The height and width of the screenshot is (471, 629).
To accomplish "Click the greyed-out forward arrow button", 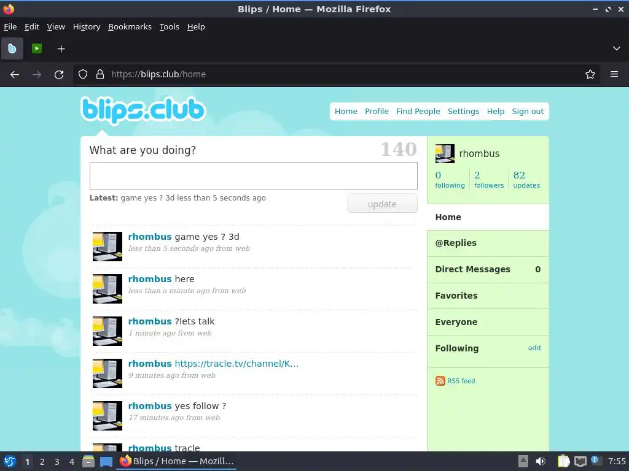I will click(37, 74).
